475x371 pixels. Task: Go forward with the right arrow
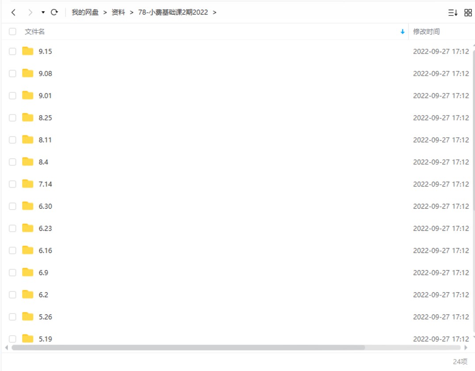pyautogui.click(x=30, y=12)
